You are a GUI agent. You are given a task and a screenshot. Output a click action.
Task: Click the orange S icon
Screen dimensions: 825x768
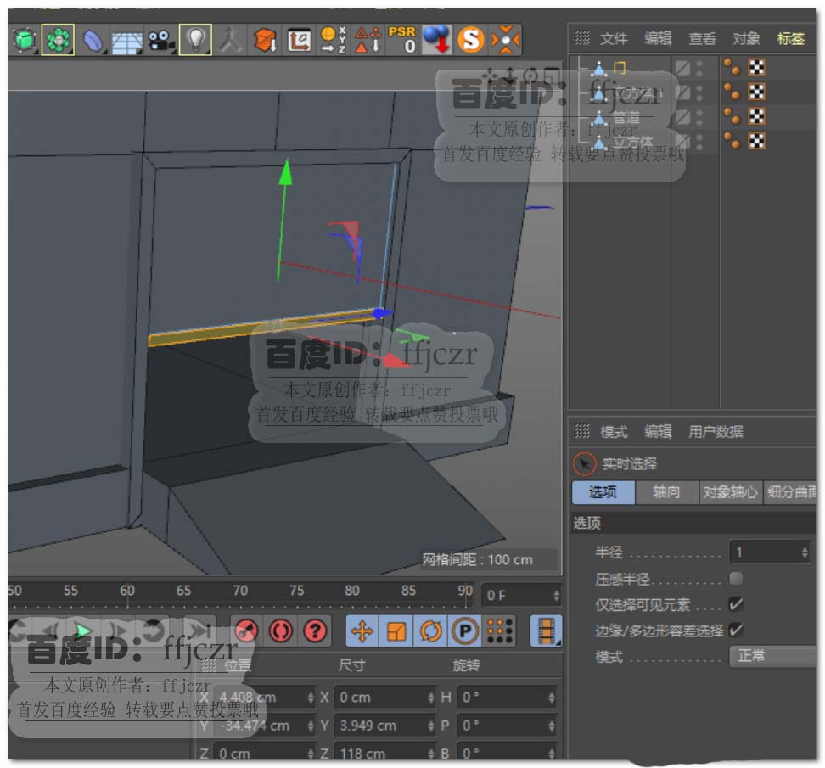[470, 40]
